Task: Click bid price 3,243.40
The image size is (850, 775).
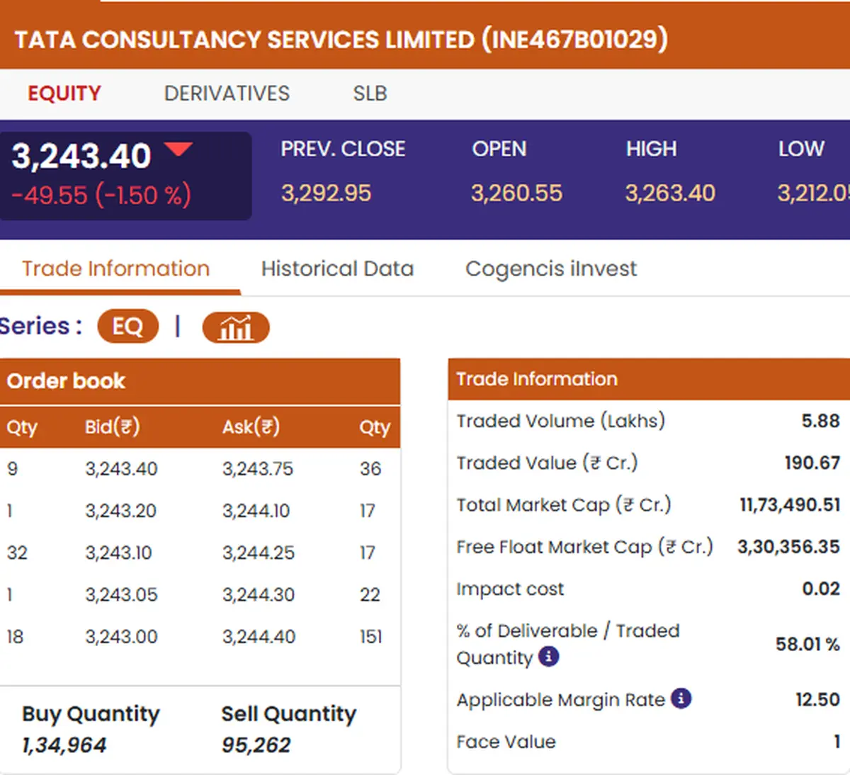Action: pyautogui.click(x=122, y=469)
